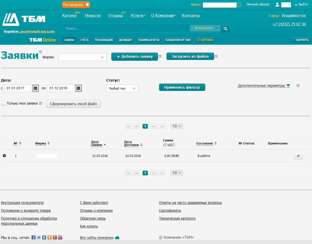Switch to the Счета tab
The height and width of the screenshot is (244, 312).
[84, 40]
